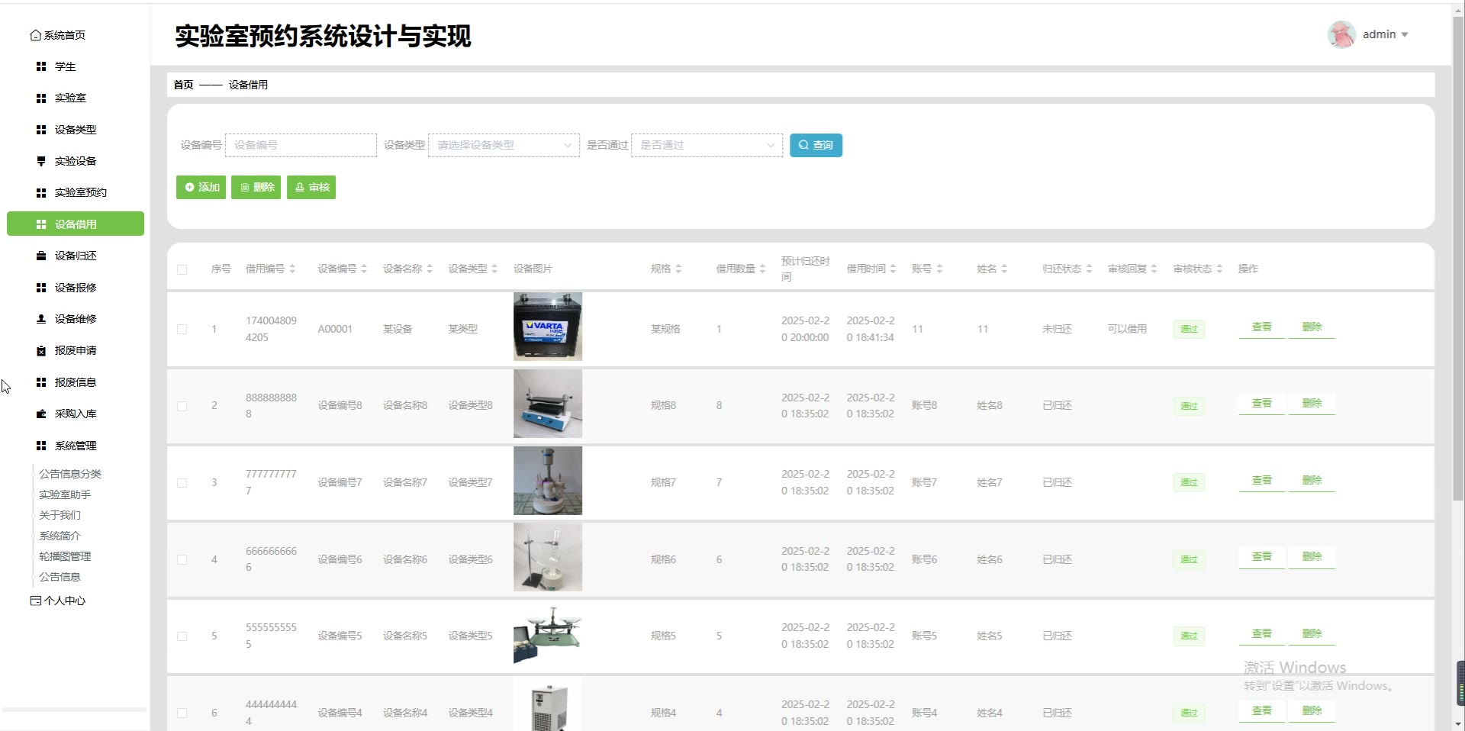This screenshot has height=731, width=1465.
Task: Open 实验室预约 in the sidebar menu
Action: (x=80, y=192)
